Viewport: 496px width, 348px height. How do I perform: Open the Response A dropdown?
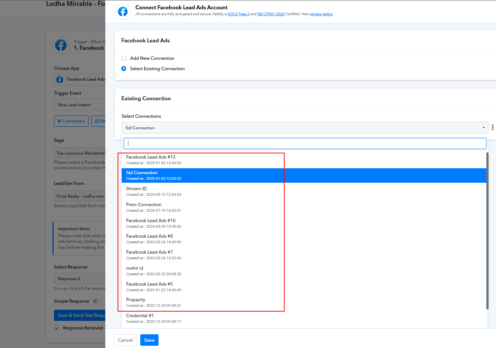(80, 279)
